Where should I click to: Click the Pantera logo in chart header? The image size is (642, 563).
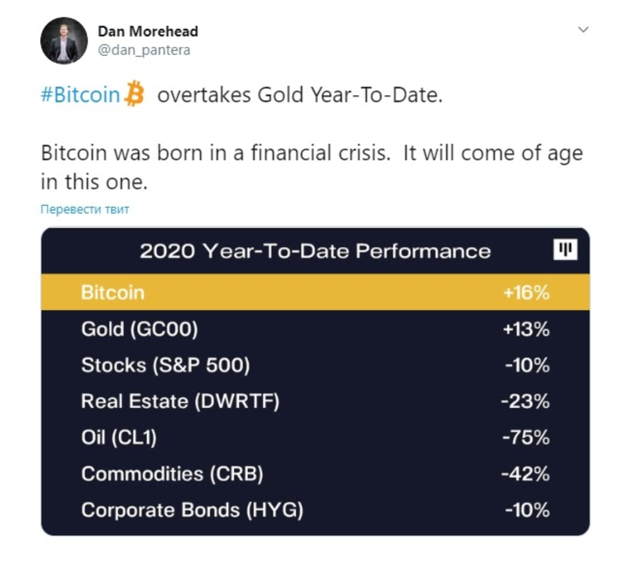pos(565,250)
